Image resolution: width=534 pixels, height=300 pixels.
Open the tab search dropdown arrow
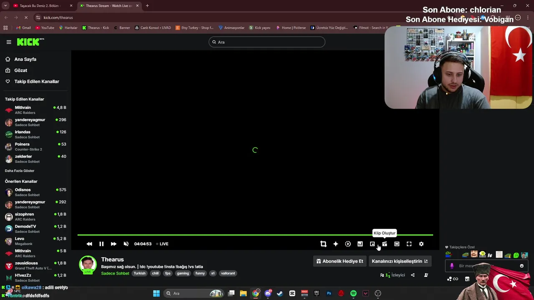5,6
